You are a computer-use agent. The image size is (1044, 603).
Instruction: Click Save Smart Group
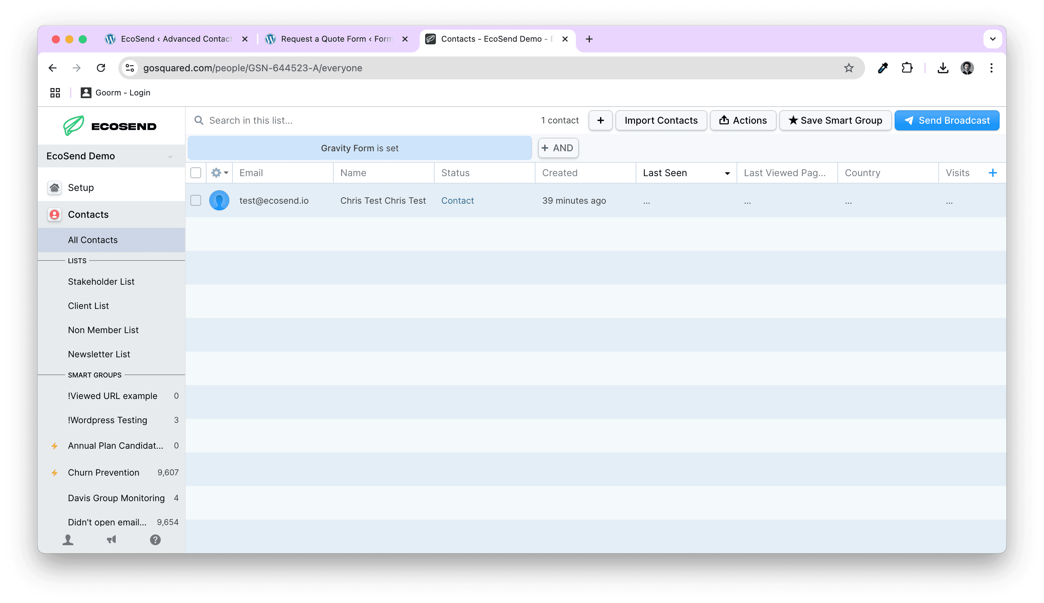point(835,121)
